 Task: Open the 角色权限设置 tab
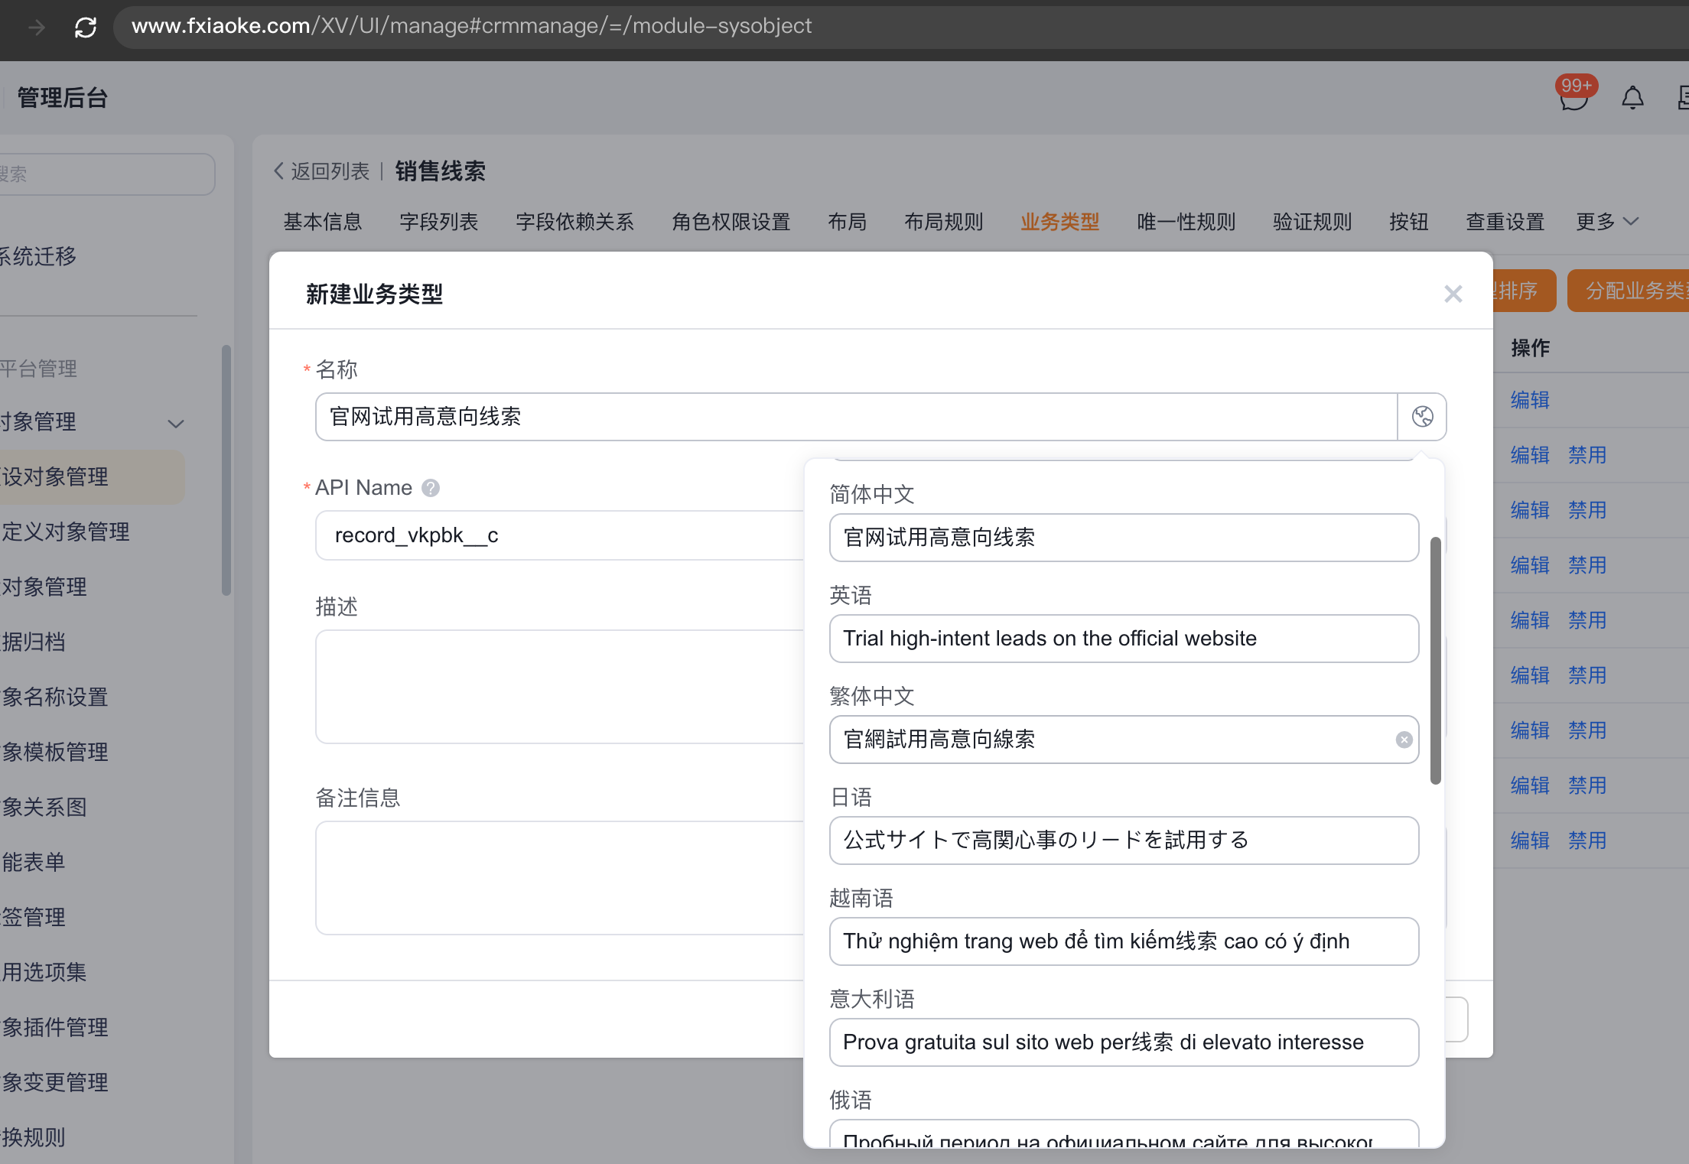[x=731, y=222]
